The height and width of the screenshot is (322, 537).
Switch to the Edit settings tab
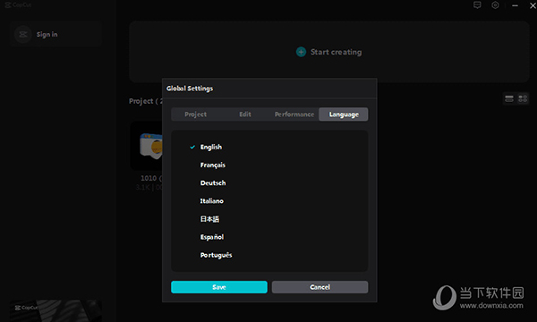[x=245, y=114]
